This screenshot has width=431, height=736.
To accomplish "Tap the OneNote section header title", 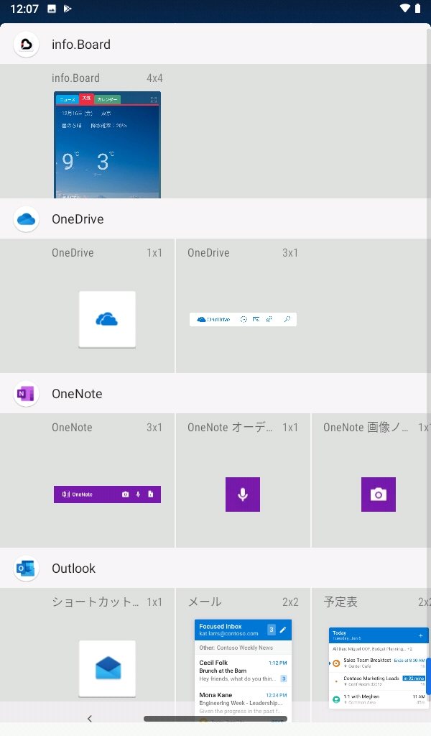I will [77, 394].
